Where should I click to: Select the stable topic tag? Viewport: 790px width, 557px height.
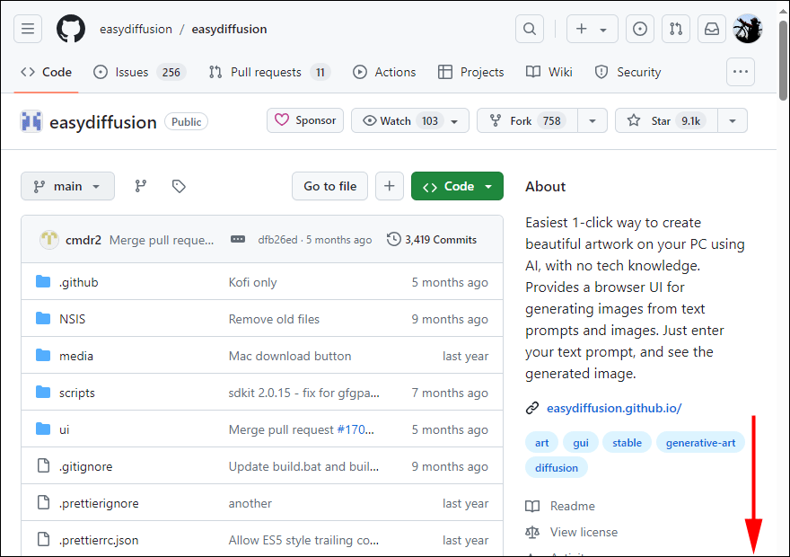tap(627, 443)
